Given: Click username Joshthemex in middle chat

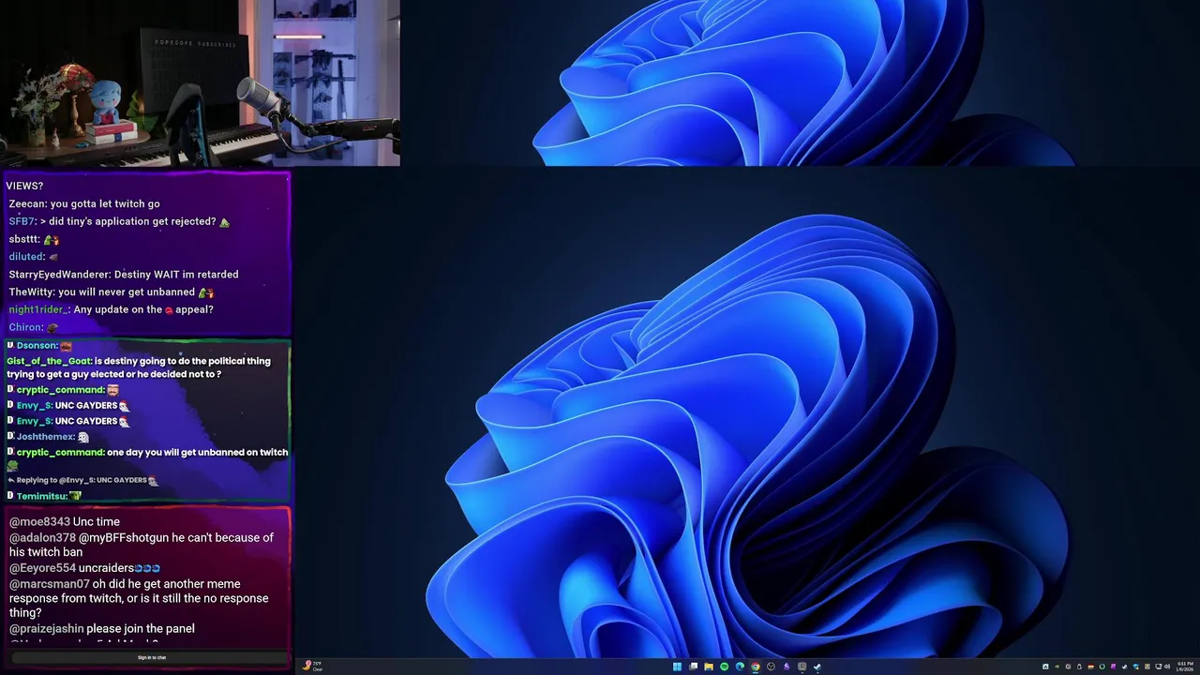Looking at the screenshot, I should [x=45, y=437].
